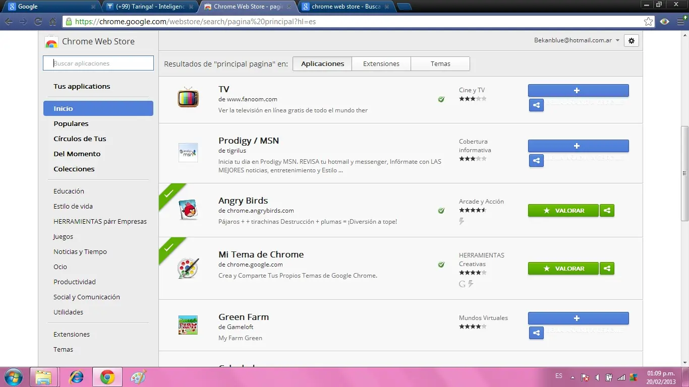Image resolution: width=689 pixels, height=387 pixels.
Task: Click the Buscar aplicaciones search field
Action: pos(98,63)
